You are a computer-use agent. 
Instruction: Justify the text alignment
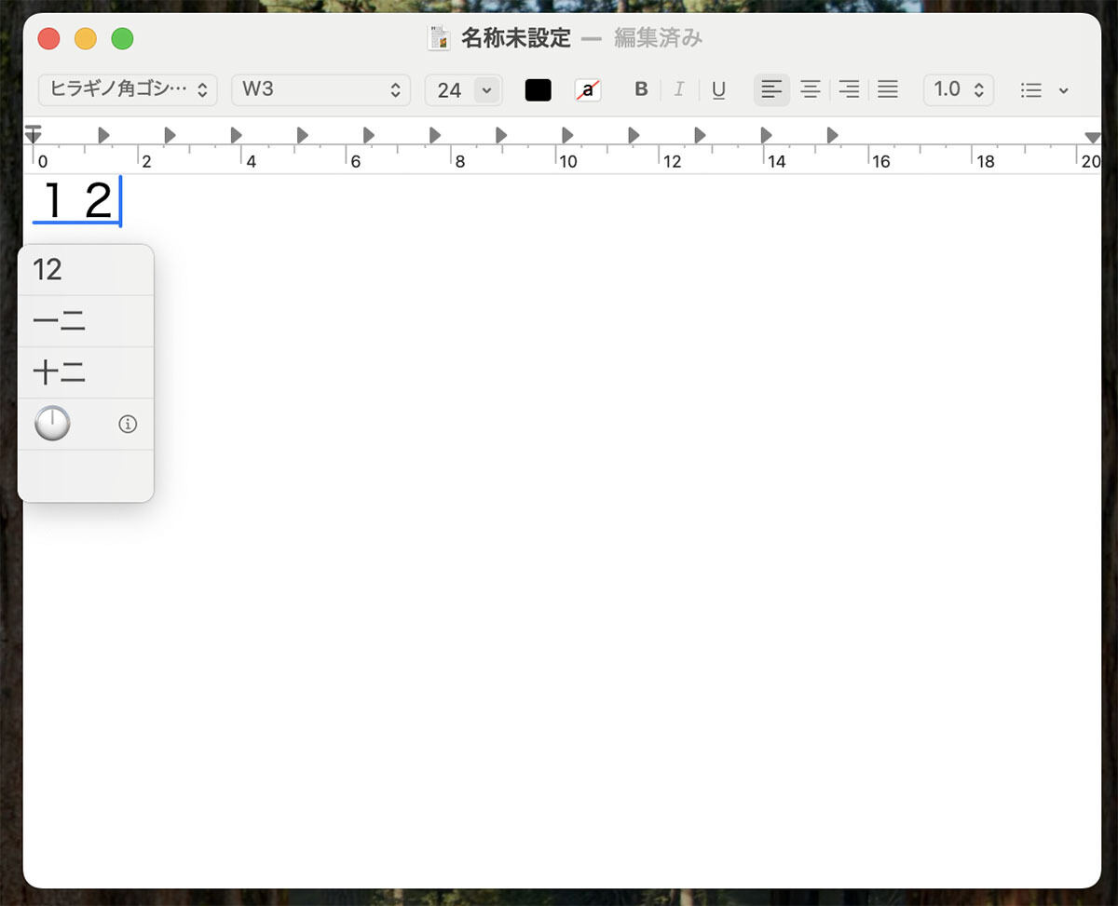tap(888, 89)
